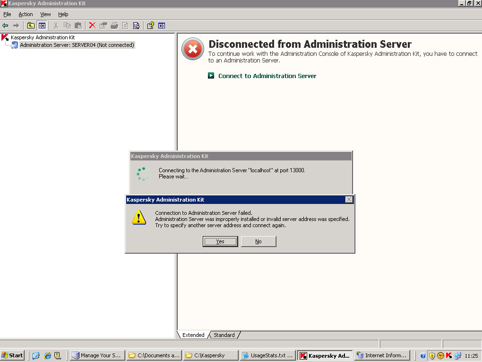Click the Properties toolbar icon

pos(103,26)
